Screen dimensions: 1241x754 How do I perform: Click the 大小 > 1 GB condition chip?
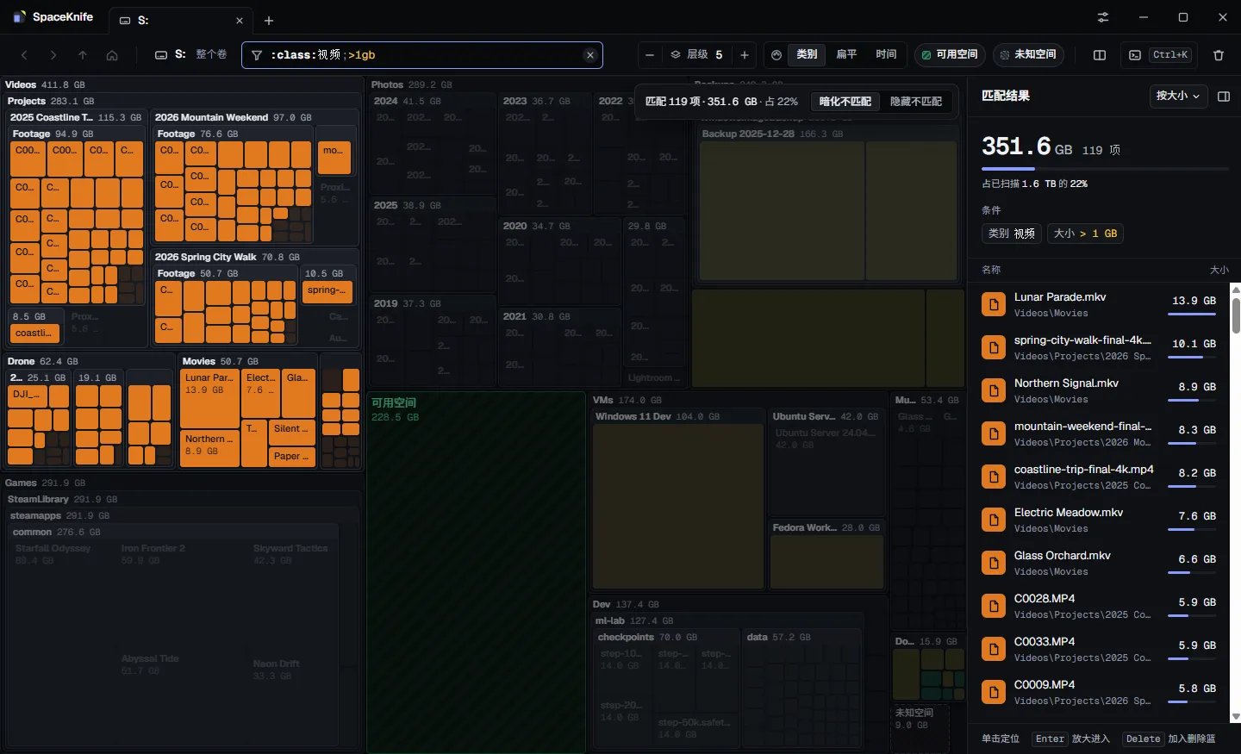coord(1085,234)
